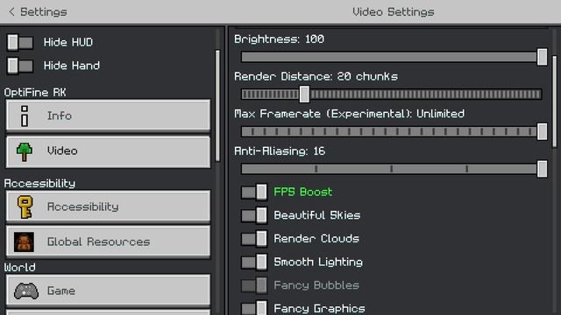Click the Max Framerate slider handle
Viewport: 561px width, 315px height.
pos(543,131)
